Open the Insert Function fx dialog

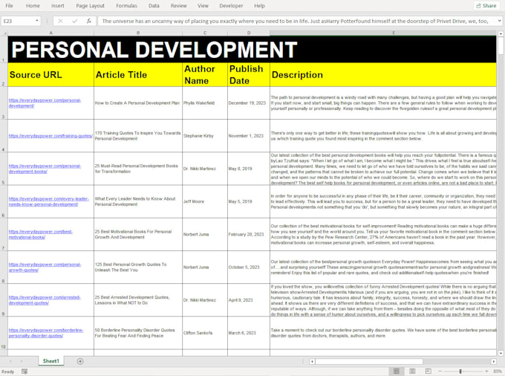click(x=89, y=21)
